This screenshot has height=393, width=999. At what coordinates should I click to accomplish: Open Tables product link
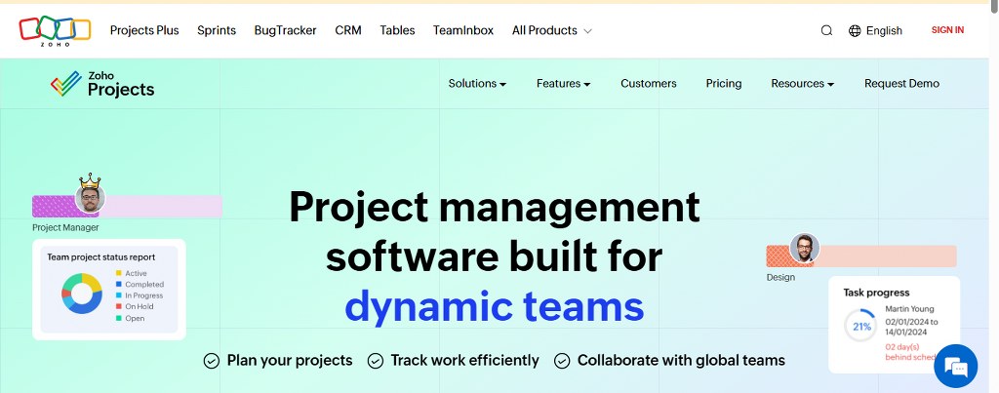(x=398, y=30)
